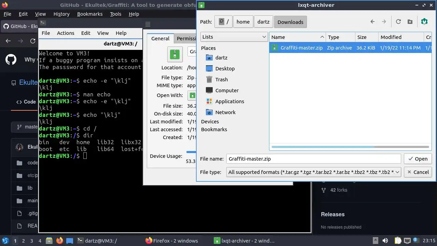Open Network in Places sidebar
This screenshot has width=437, height=246.
[225, 112]
